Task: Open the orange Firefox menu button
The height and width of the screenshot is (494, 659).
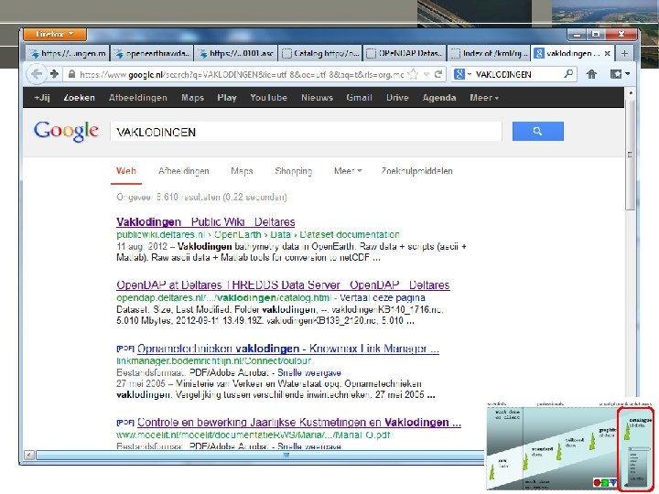Action: 55,34
